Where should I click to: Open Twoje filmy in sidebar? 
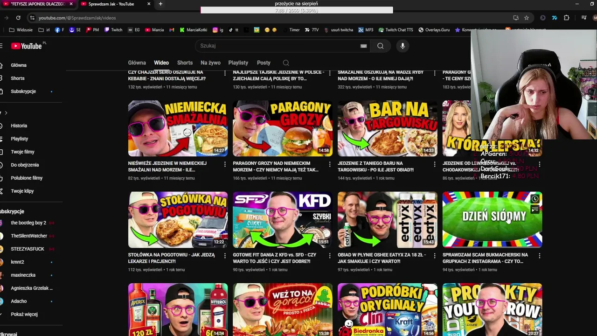[x=22, y=152]
